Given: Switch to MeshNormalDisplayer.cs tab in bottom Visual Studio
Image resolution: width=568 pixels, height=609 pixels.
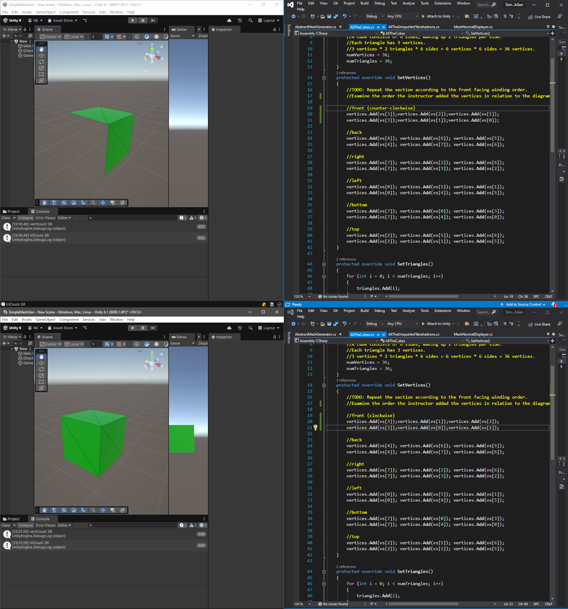Looking at the screenshot, I should (x=473, y=335).
